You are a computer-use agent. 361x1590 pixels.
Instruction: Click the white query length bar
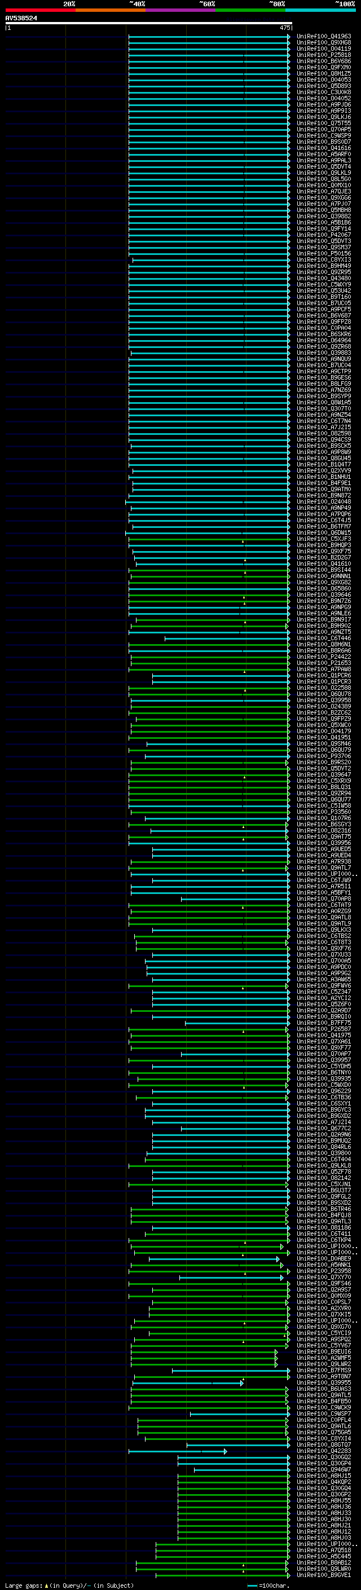[149, 23]
